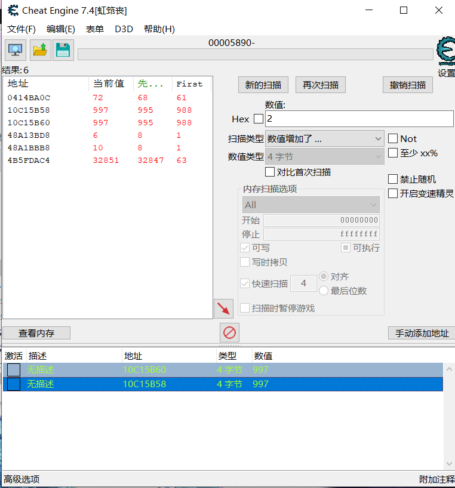Click the red clear address list icon
The width and height of the screenshot is (455, 488).
coord(229,333)
